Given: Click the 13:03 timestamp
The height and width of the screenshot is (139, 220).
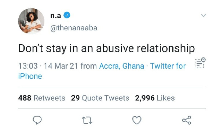Looking at the screenshot, I should 28,66.
